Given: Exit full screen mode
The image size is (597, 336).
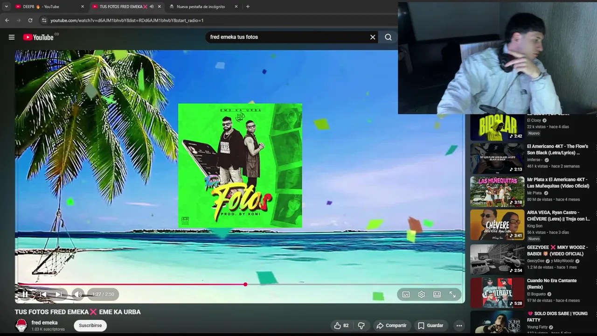Looking at the screenshot, I should (452, 294).
